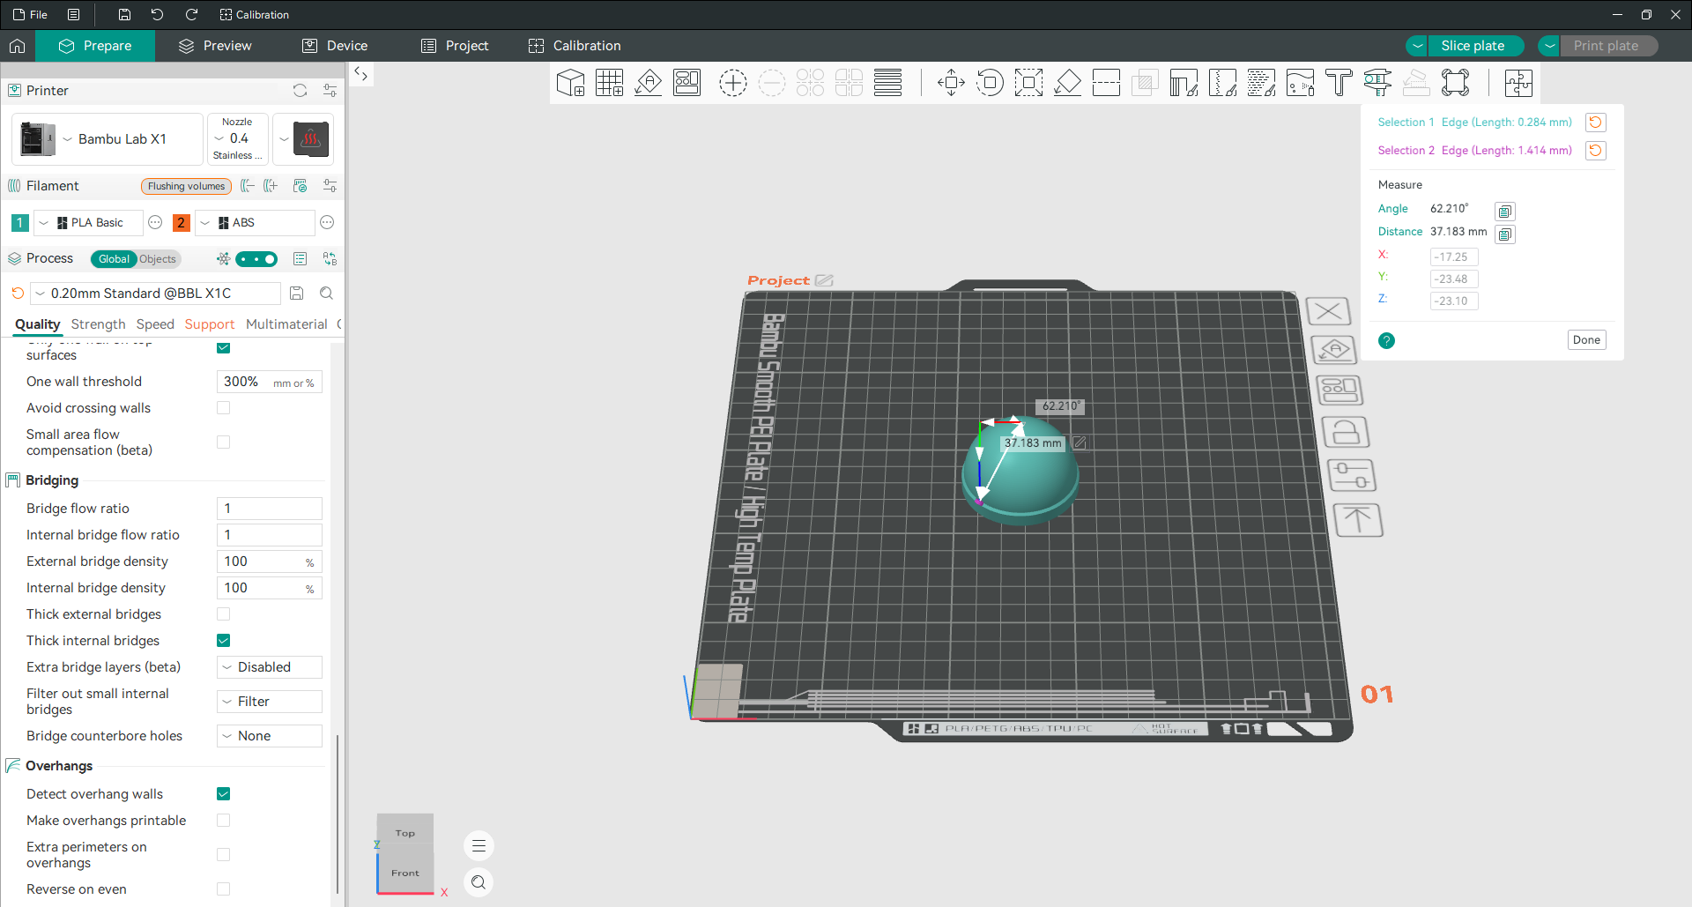Screen dimensions: 1692x907
Task: Reset Selection 1 edge
Action: coord(1595,123)
